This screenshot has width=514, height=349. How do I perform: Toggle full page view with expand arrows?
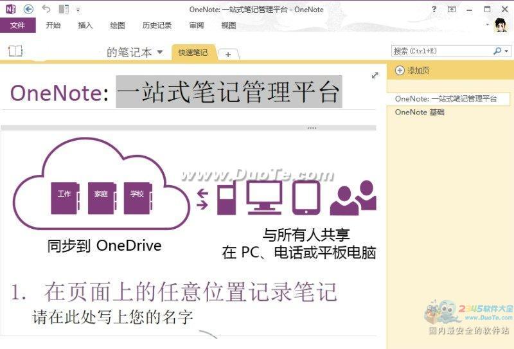pos(375,75)
